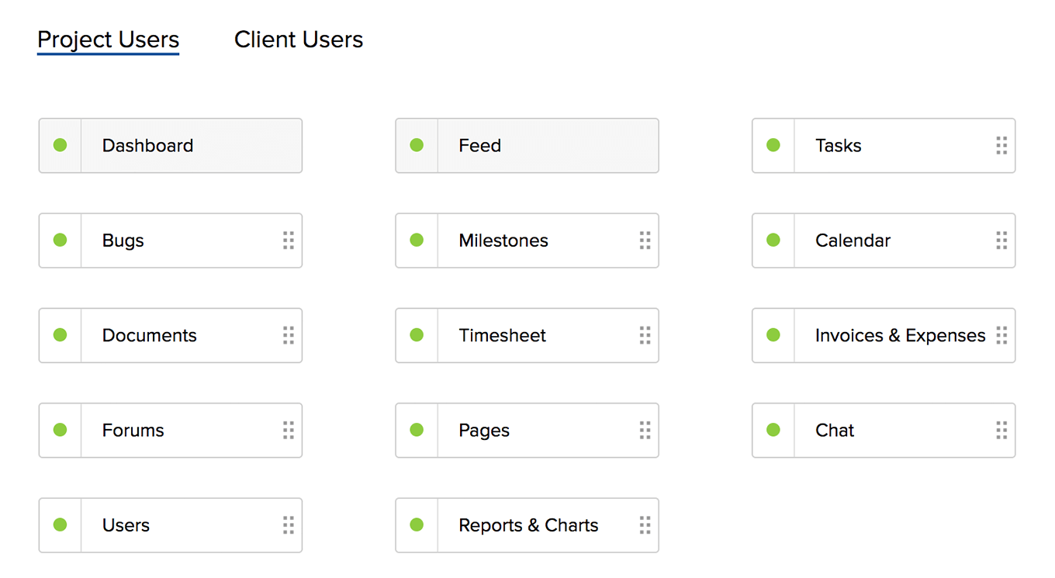
Task: Click the drag handle on Timesheet module
Action: 645,335
